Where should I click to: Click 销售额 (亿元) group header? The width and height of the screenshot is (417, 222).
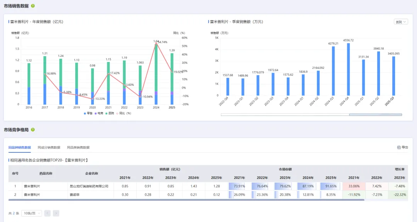coord(170,169)
